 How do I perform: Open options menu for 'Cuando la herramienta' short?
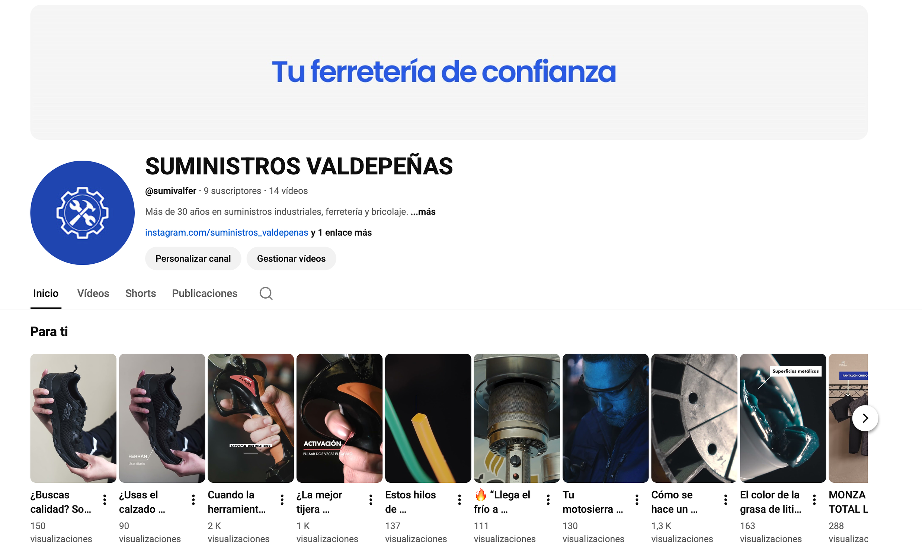coord(282,499)
